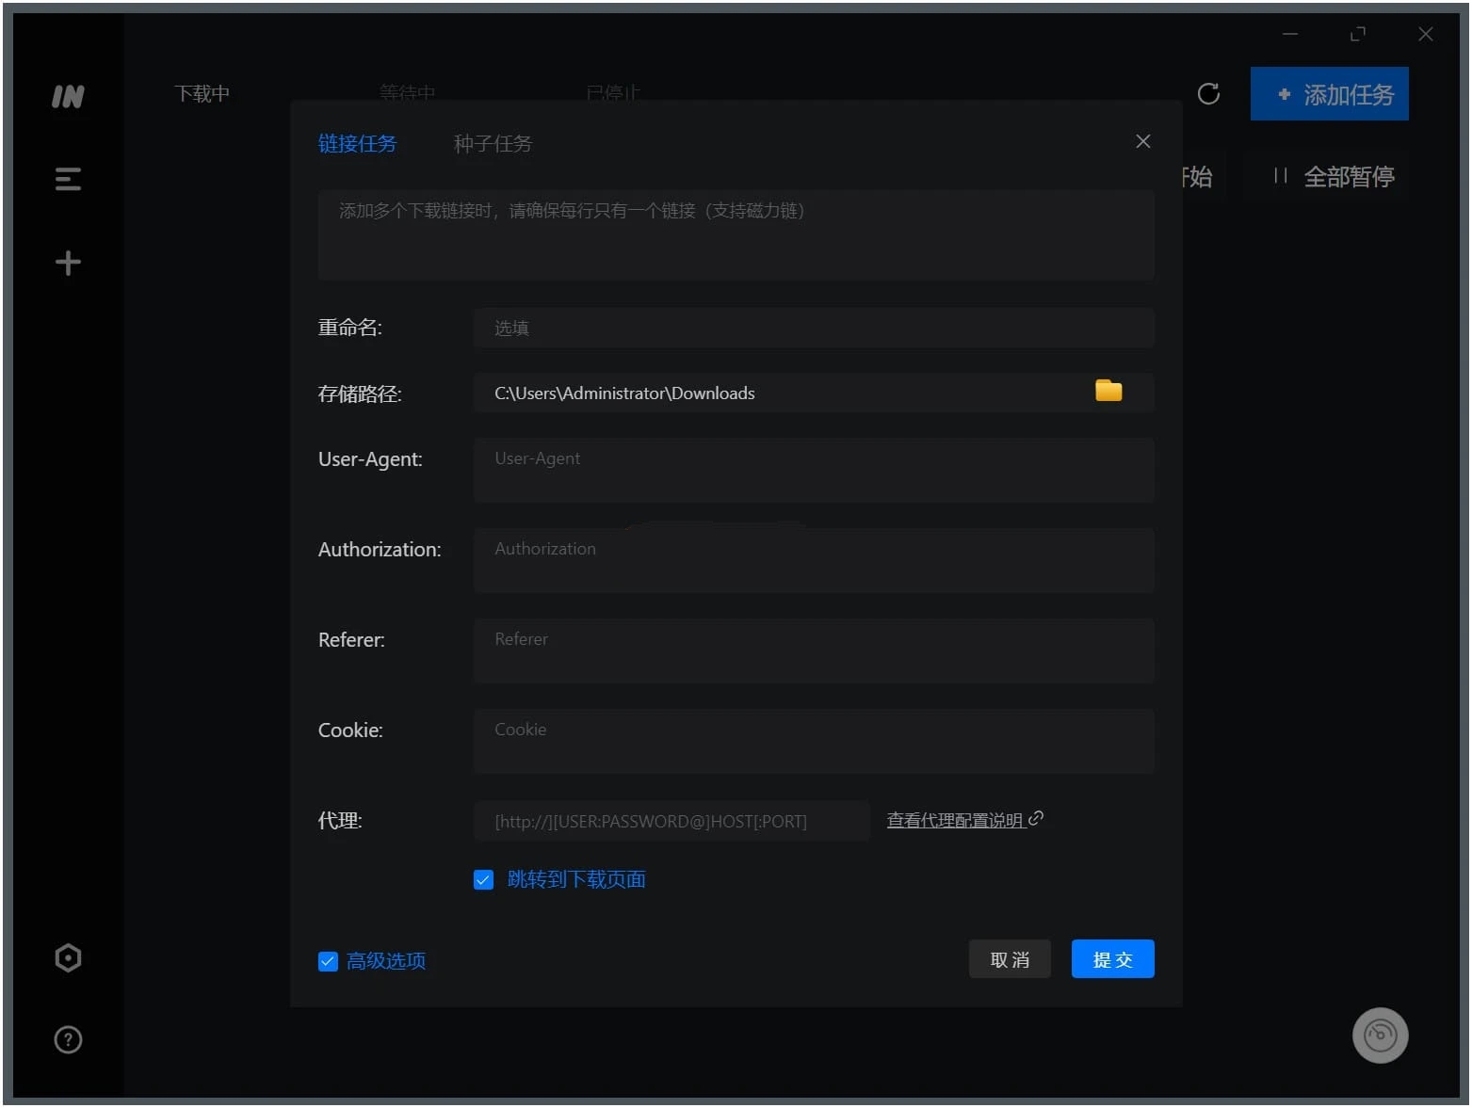This screenshot has width=1472, height=1108.
Task: Click the plus icon in left sidebar
Action: tap(67, 262)
